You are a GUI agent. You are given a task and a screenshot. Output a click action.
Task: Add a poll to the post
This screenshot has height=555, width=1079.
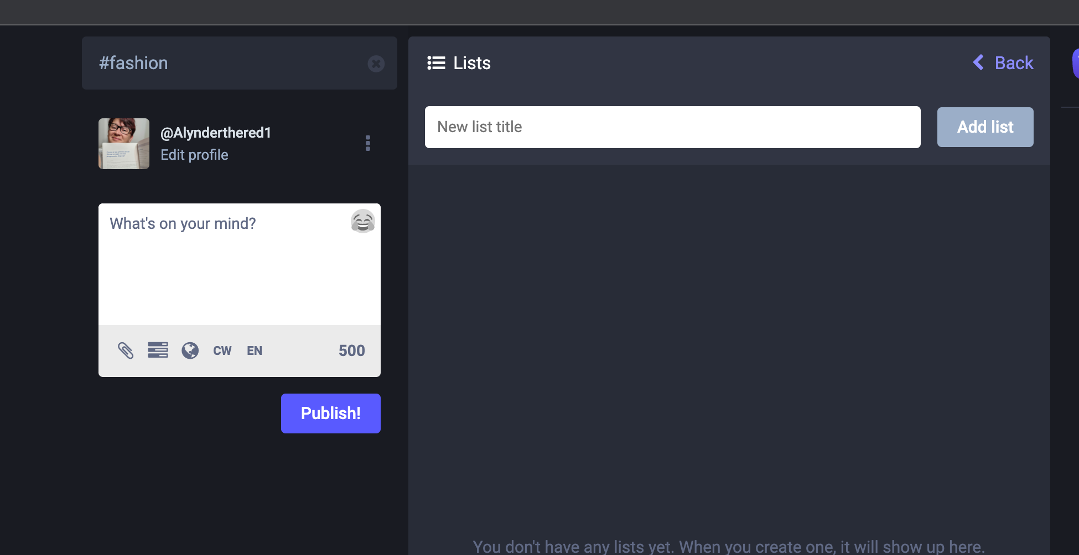(158, 350)
